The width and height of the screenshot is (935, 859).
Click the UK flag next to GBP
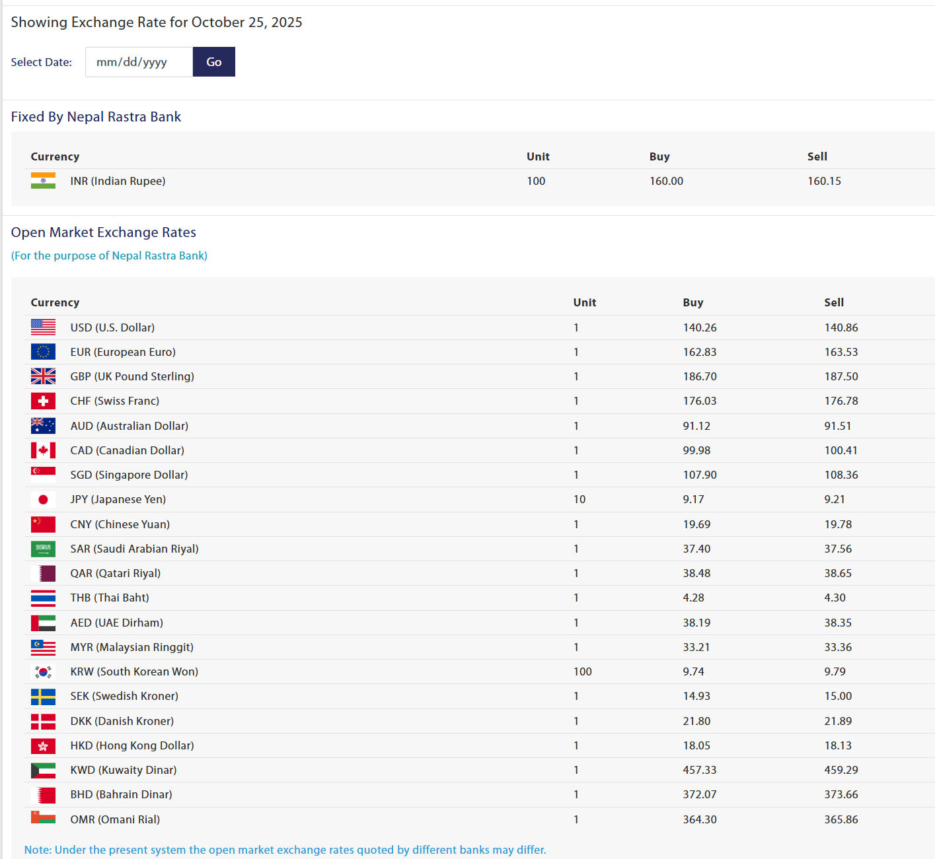(x=43, y=376)
